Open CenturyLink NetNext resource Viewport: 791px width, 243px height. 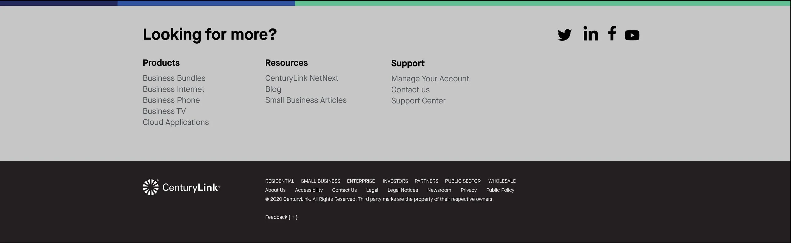(302, 78)
